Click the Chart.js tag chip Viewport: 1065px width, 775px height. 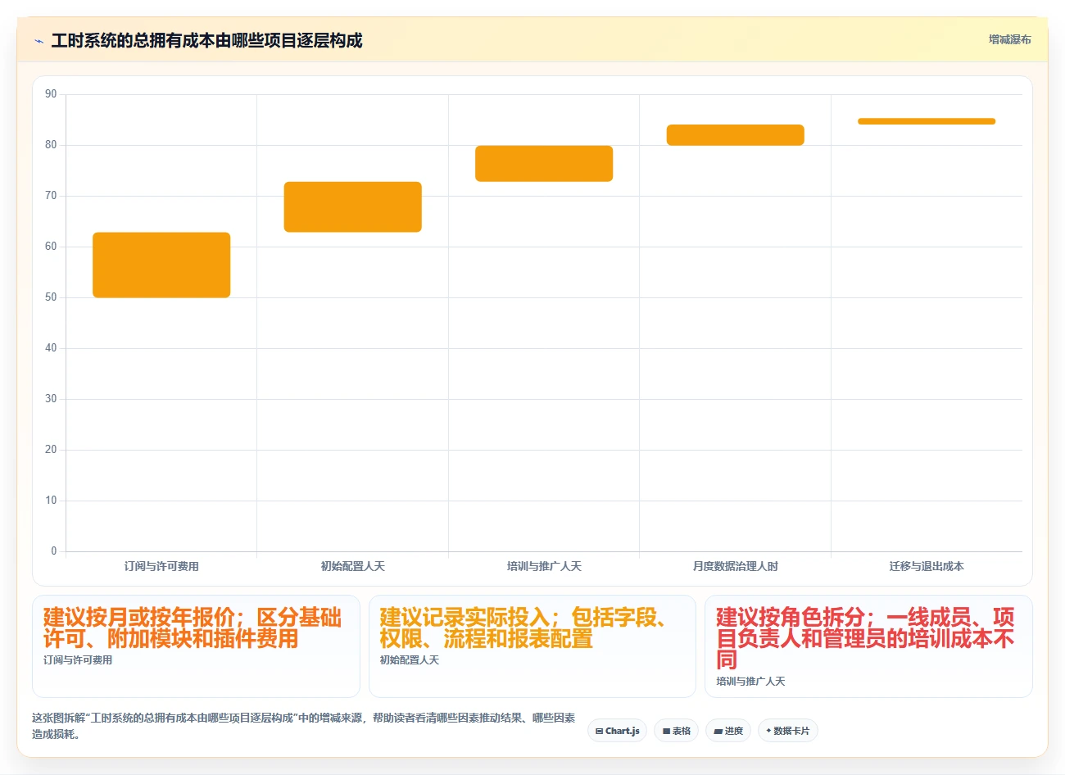(617, 731)
